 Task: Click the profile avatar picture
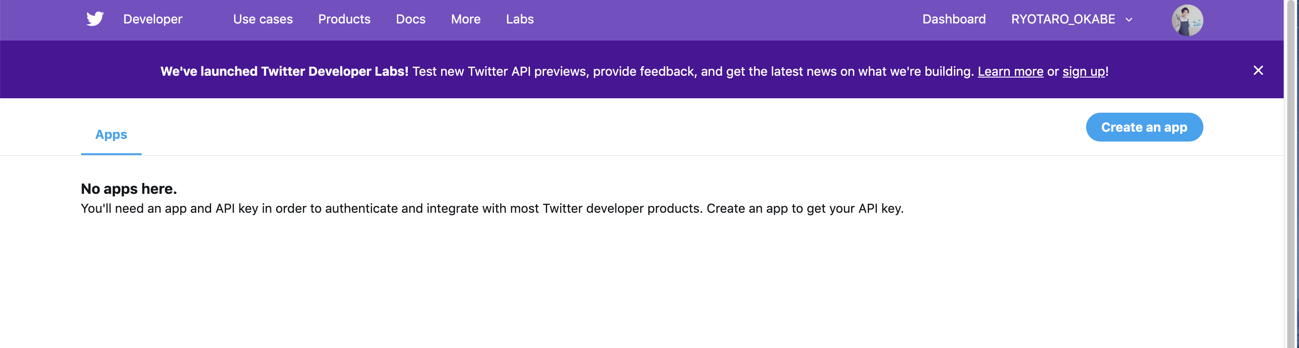click(x=1187, y=20)
